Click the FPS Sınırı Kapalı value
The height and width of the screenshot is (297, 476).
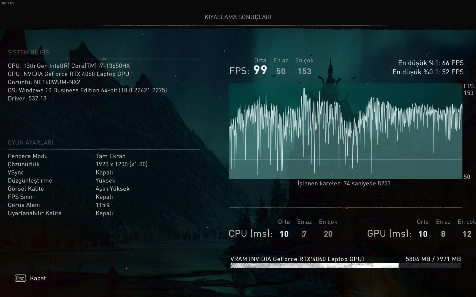pos(104,197)
